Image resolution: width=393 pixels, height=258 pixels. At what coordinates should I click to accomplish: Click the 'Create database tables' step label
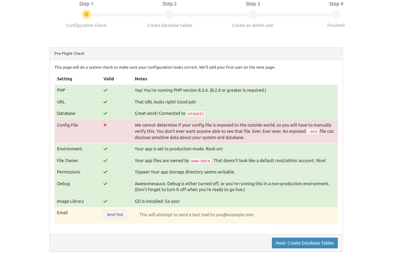(x=169, y=25)
